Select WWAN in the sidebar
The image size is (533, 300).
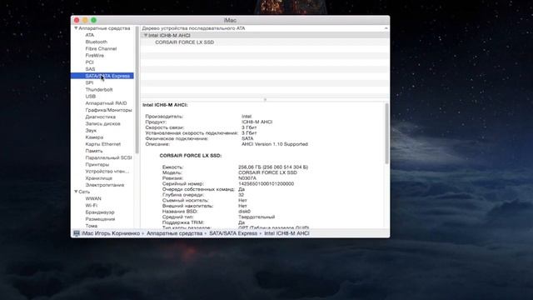click(93, 198)
